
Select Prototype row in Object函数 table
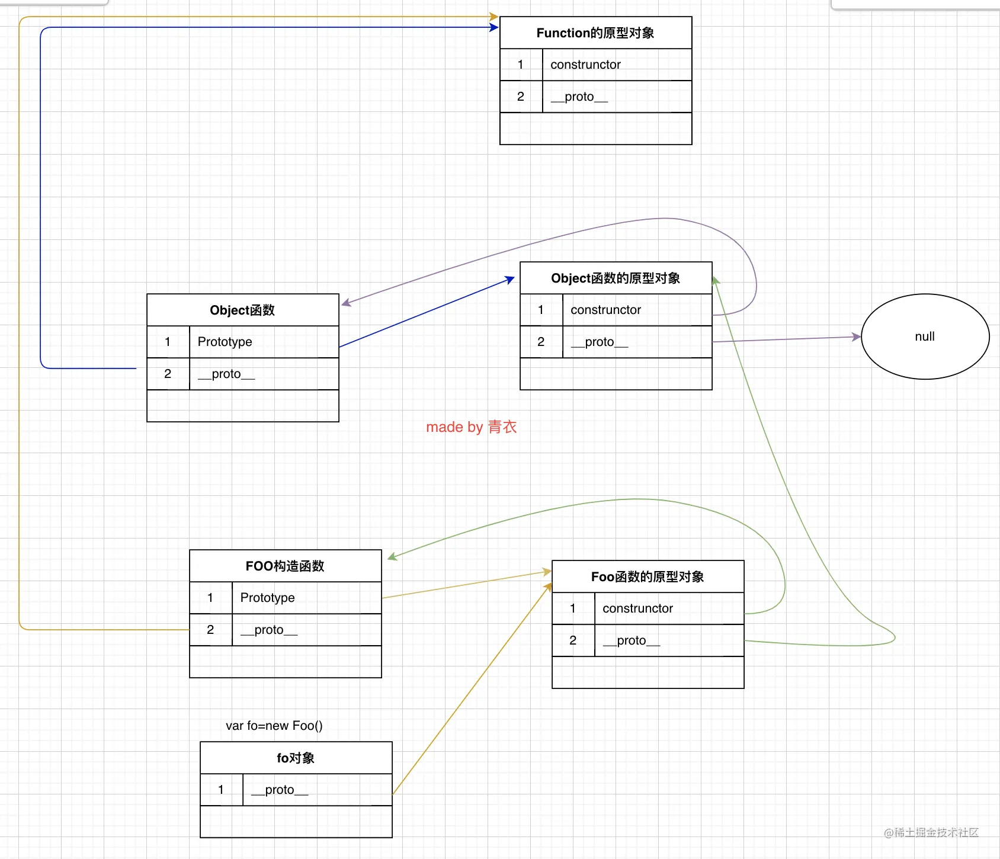click(x=242, y=342)
